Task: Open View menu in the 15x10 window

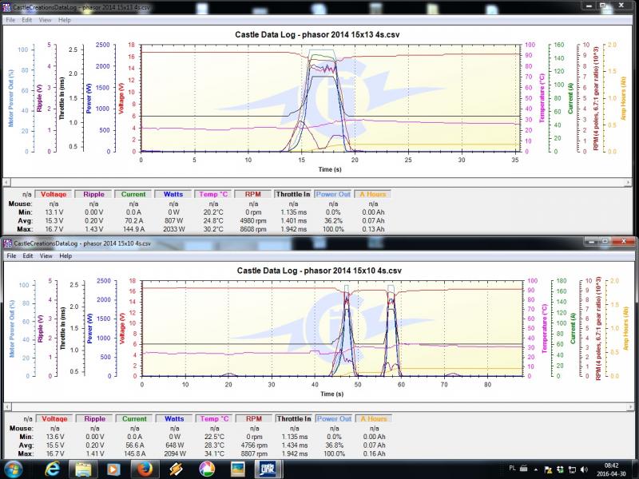Action: tap(45, 256)
